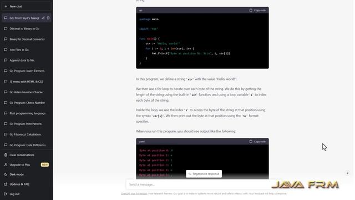The width and height of the screenshot is (355, 200).
Task: Click the clipboard icon on yaml block
Action: pyautogui.click(x=251, y=142)
